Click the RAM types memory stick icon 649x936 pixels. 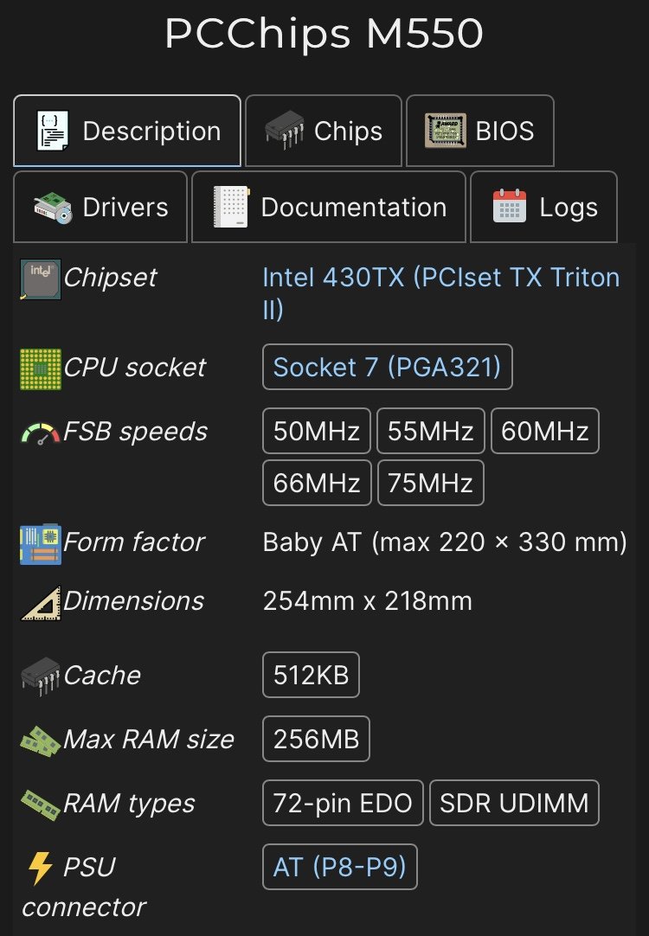pyautogui.click(x=40, y=805)
